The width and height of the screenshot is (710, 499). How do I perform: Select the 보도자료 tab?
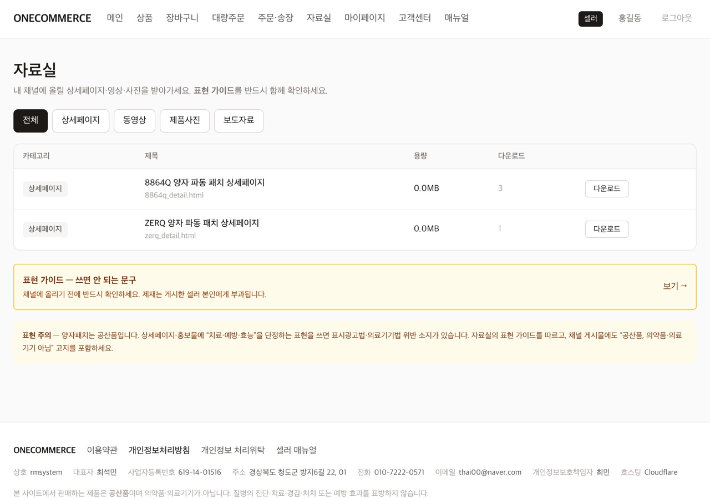tap(239, 120)
